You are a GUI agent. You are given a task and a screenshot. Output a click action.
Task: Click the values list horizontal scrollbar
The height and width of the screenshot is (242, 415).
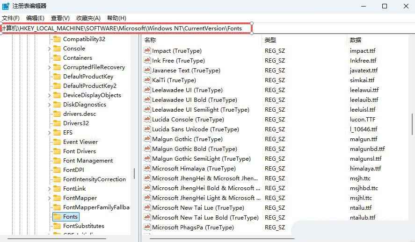pos(222,239)
